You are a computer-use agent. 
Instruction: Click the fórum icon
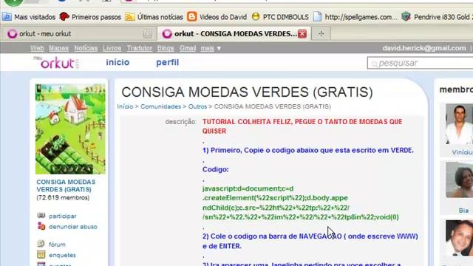tap(41, 244)
